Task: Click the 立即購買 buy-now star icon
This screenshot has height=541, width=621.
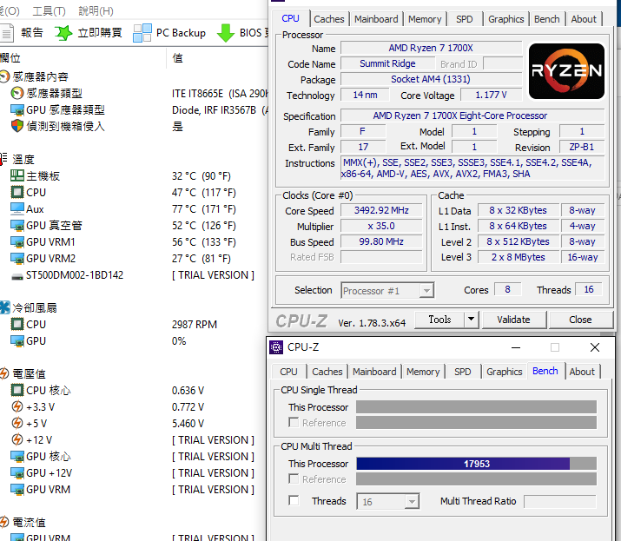Action: [63, 33]
